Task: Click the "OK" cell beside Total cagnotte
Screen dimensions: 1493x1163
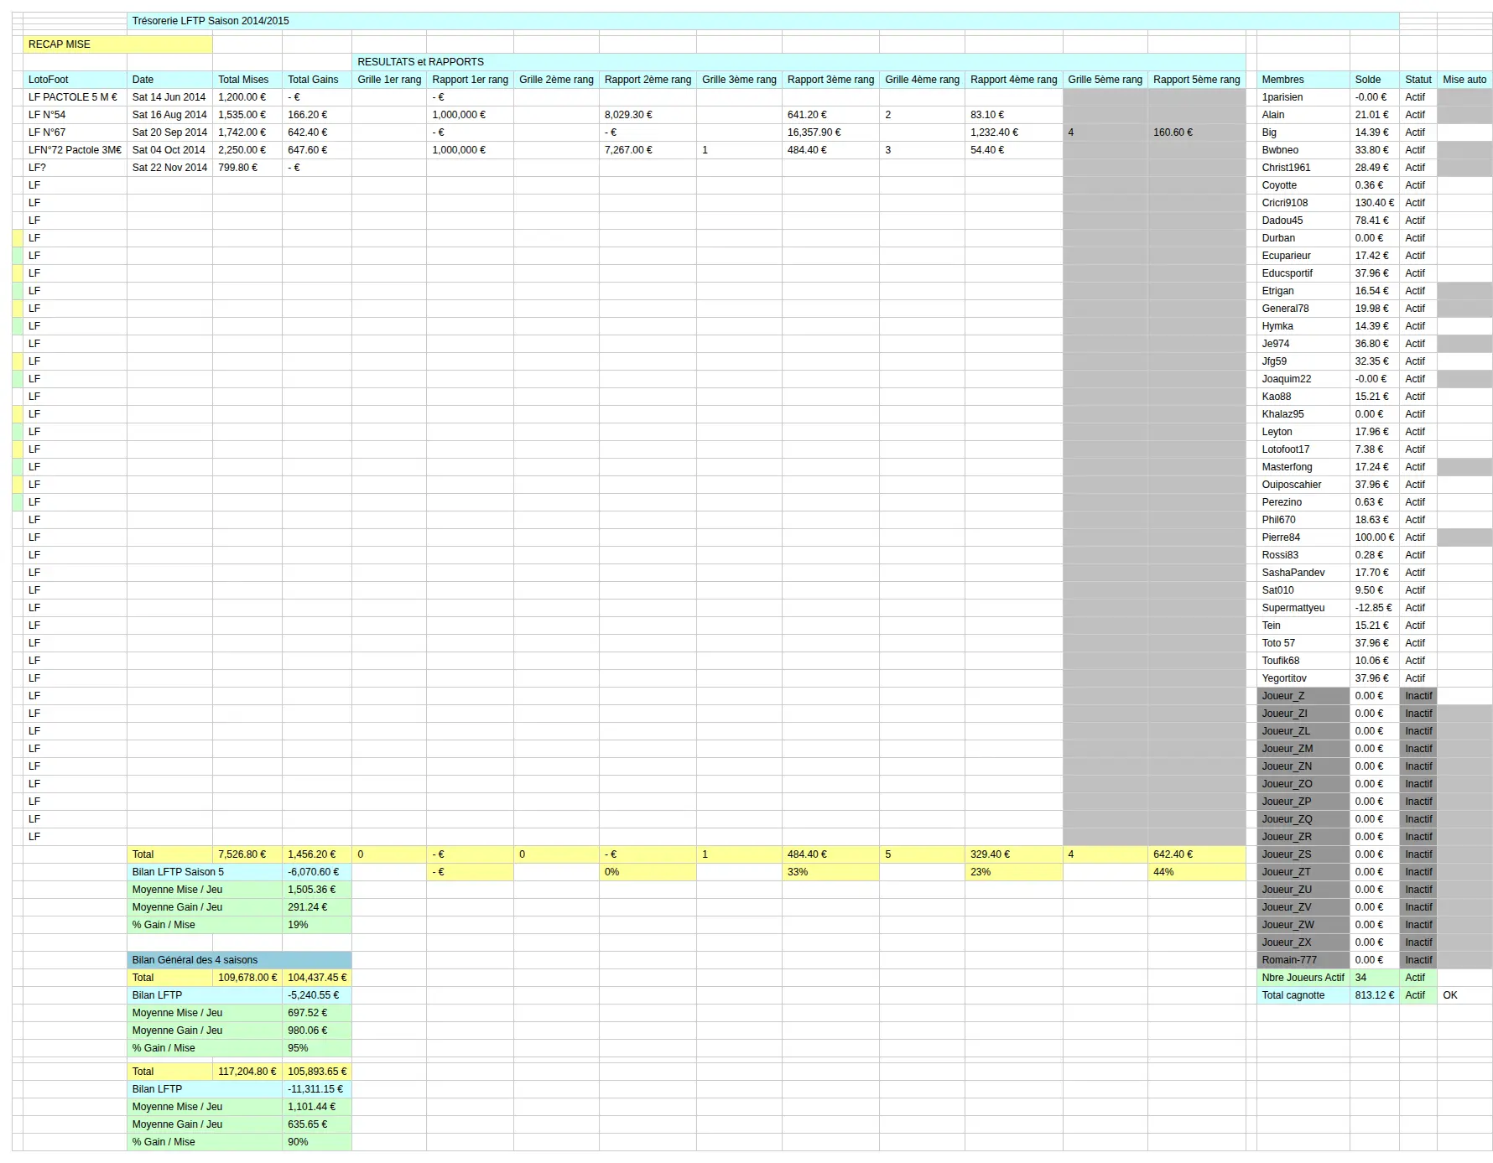Action: (x=1464, y=995)
